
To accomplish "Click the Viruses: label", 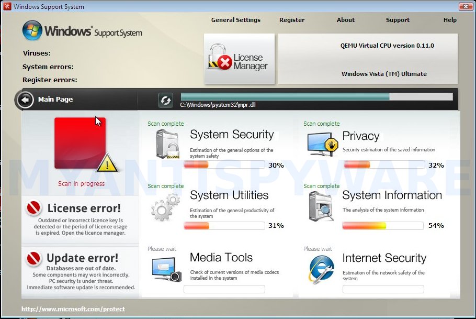I will 37,53.
